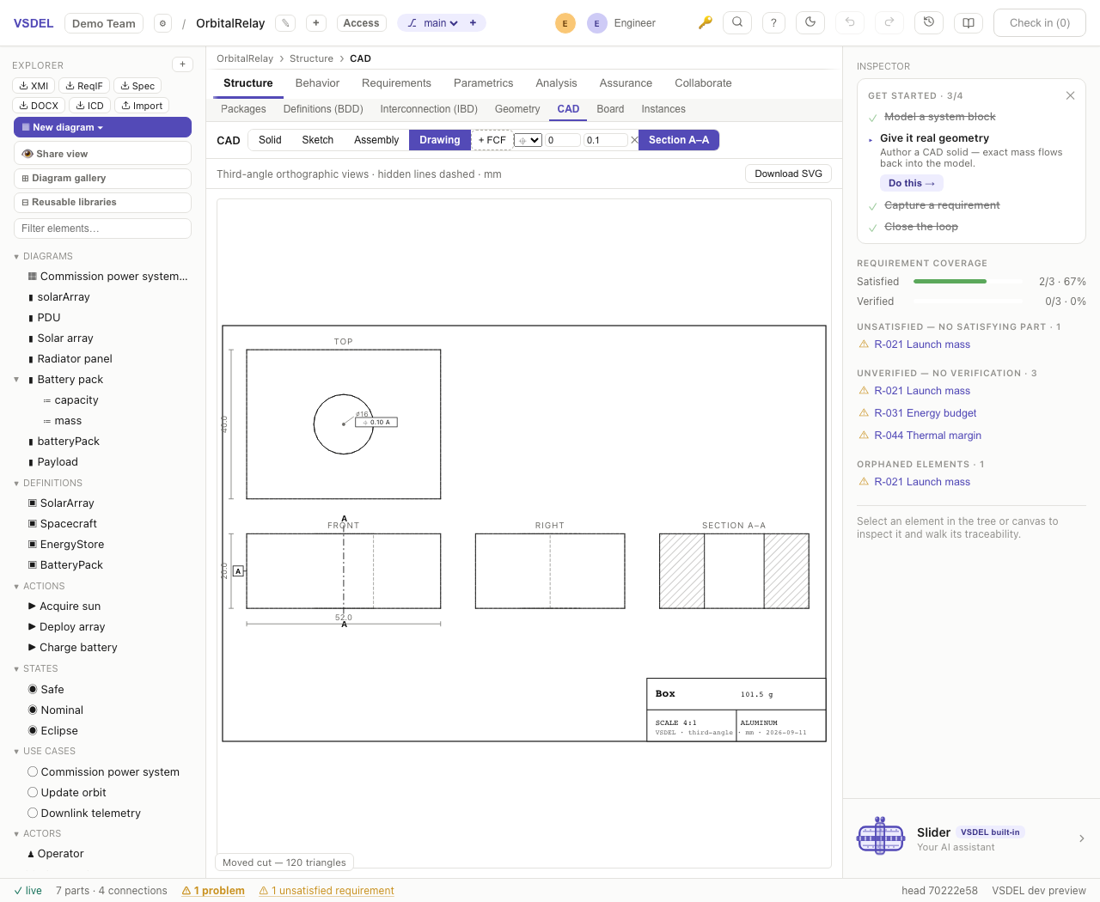The width and height of the screenshot is (1100, 902).
Task: Open history clock icon
Action: 929,23
